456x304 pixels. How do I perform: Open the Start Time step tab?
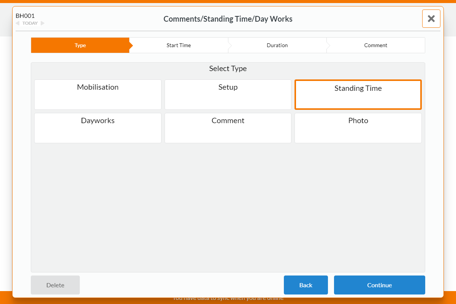click(179, 45)
